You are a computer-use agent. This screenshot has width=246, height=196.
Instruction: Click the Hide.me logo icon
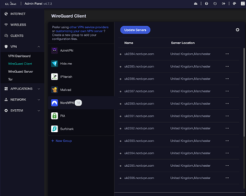coord(54,64)
